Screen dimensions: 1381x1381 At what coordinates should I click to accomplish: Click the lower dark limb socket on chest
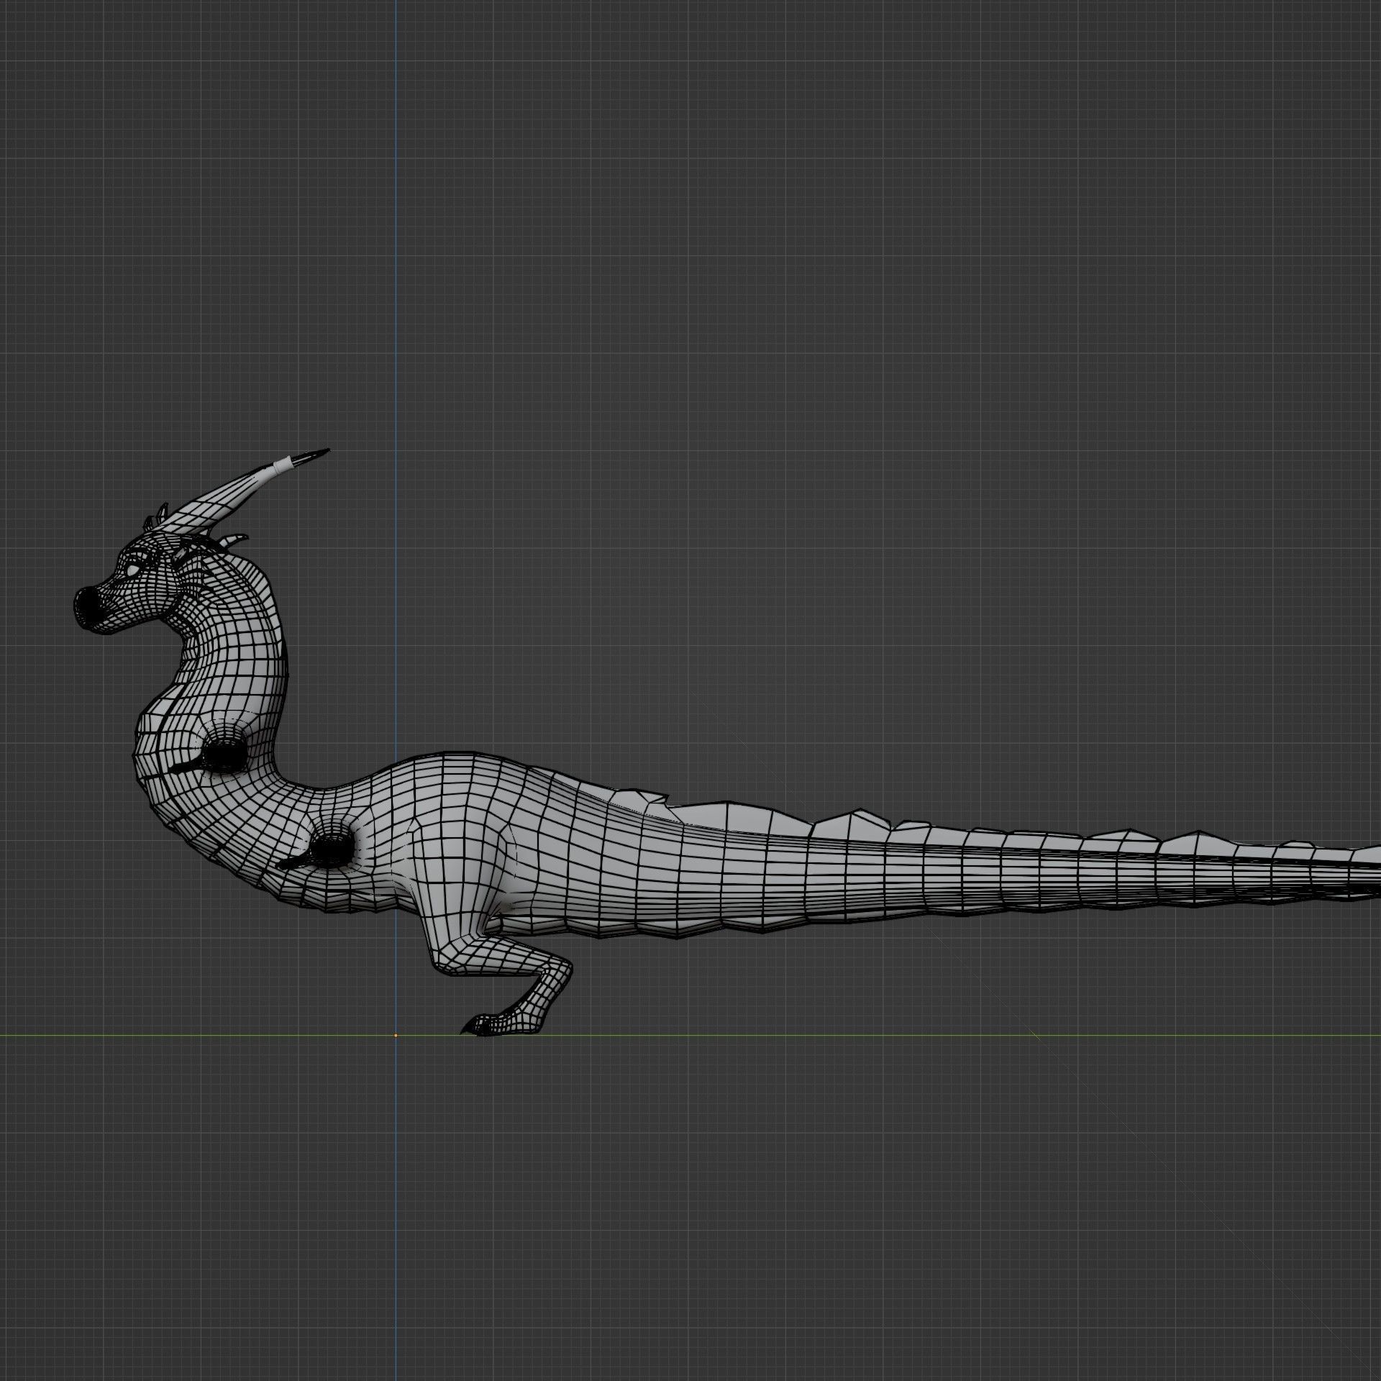click(332, 850)
